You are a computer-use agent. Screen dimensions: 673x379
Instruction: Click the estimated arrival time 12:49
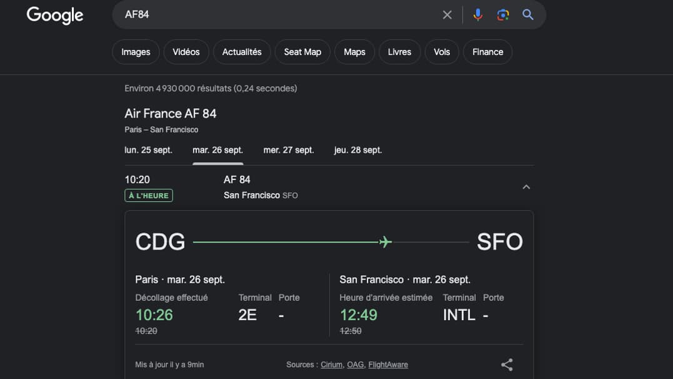click(x=359, y=315)
